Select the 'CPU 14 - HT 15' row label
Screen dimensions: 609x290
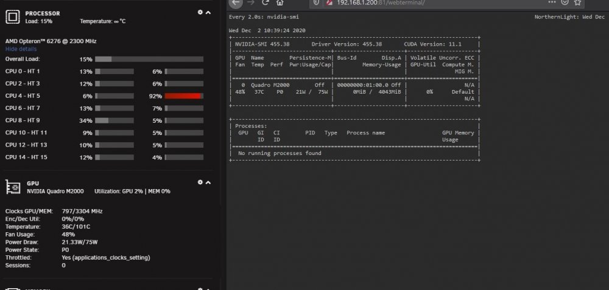pos(26,157)
